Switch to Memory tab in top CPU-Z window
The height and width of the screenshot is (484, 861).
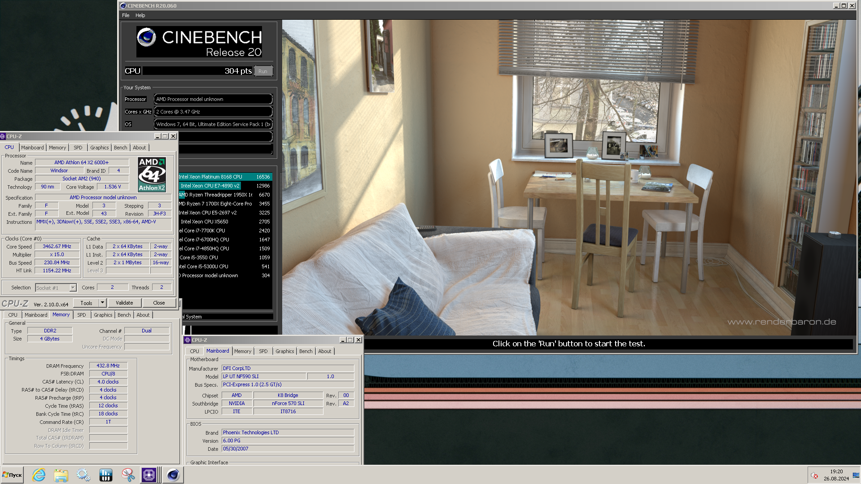coord(57,148)
